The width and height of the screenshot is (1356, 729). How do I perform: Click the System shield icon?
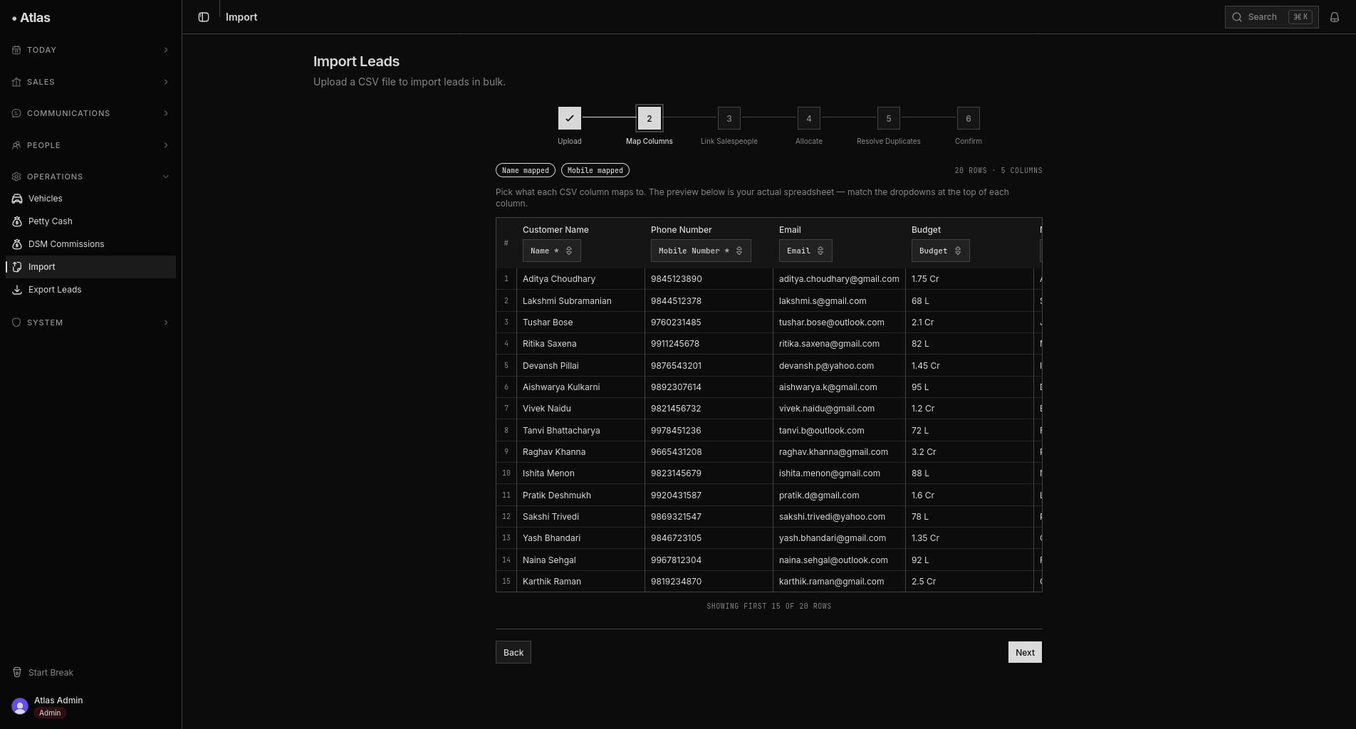(x=16, y=322)
